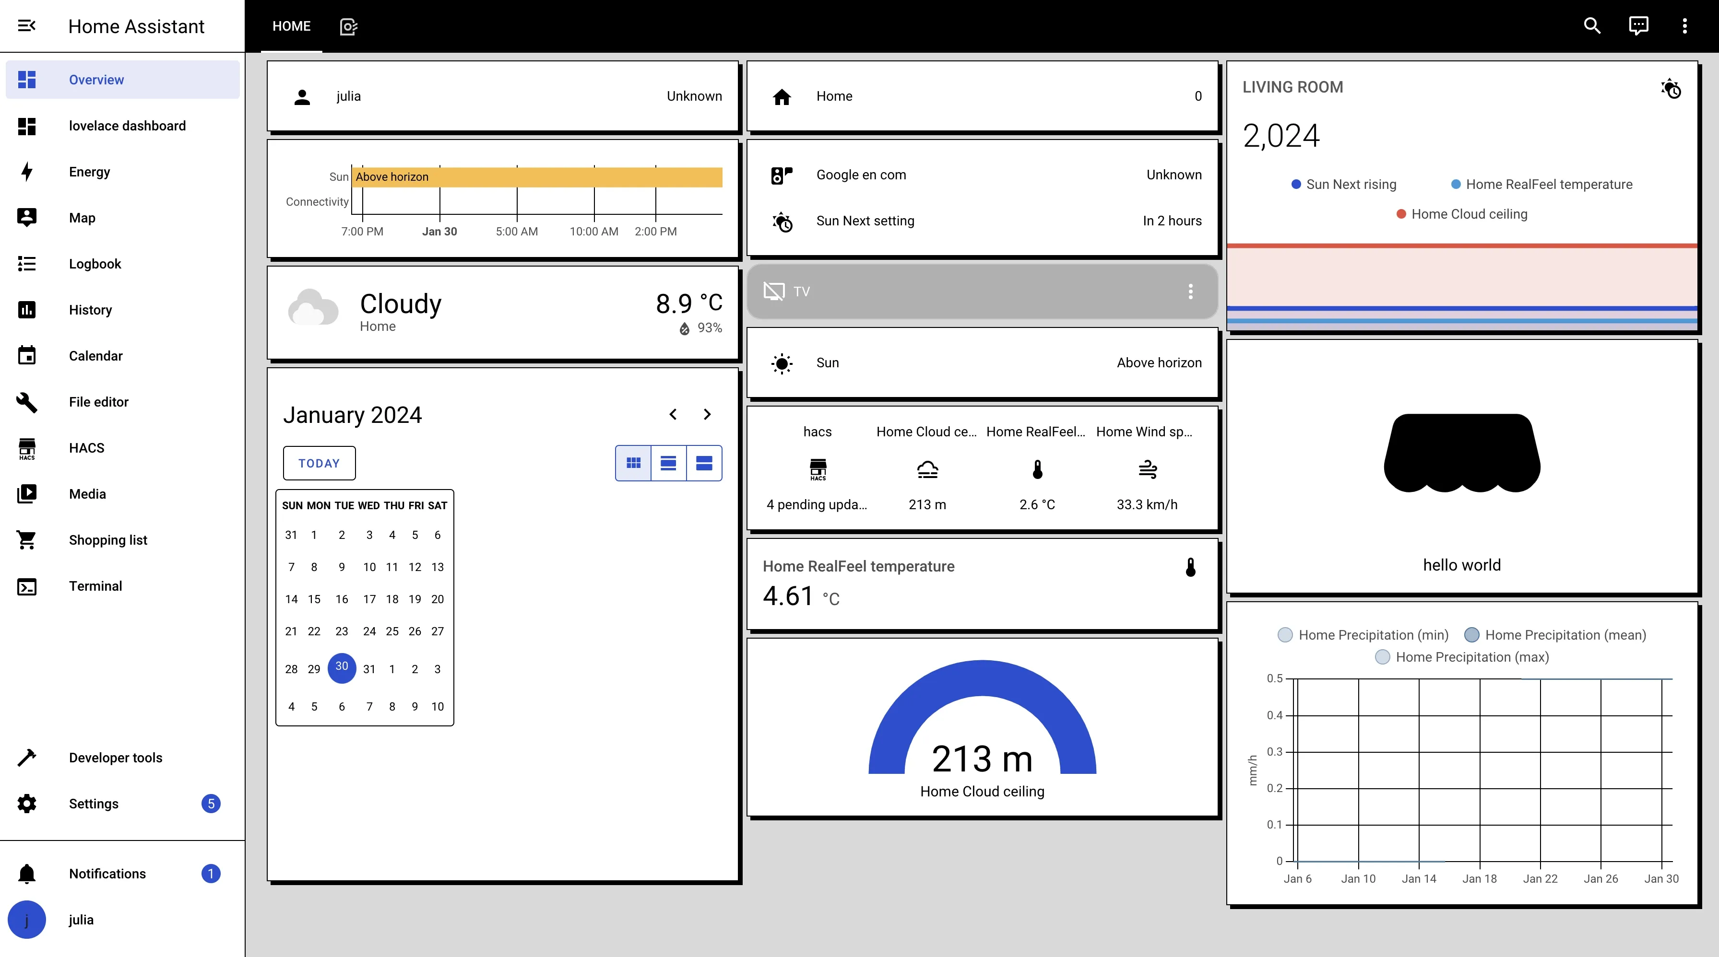The height and width of the screenshot is (957, 1719).
Task: Open the Terminal sidebar item
Action: 95,586
